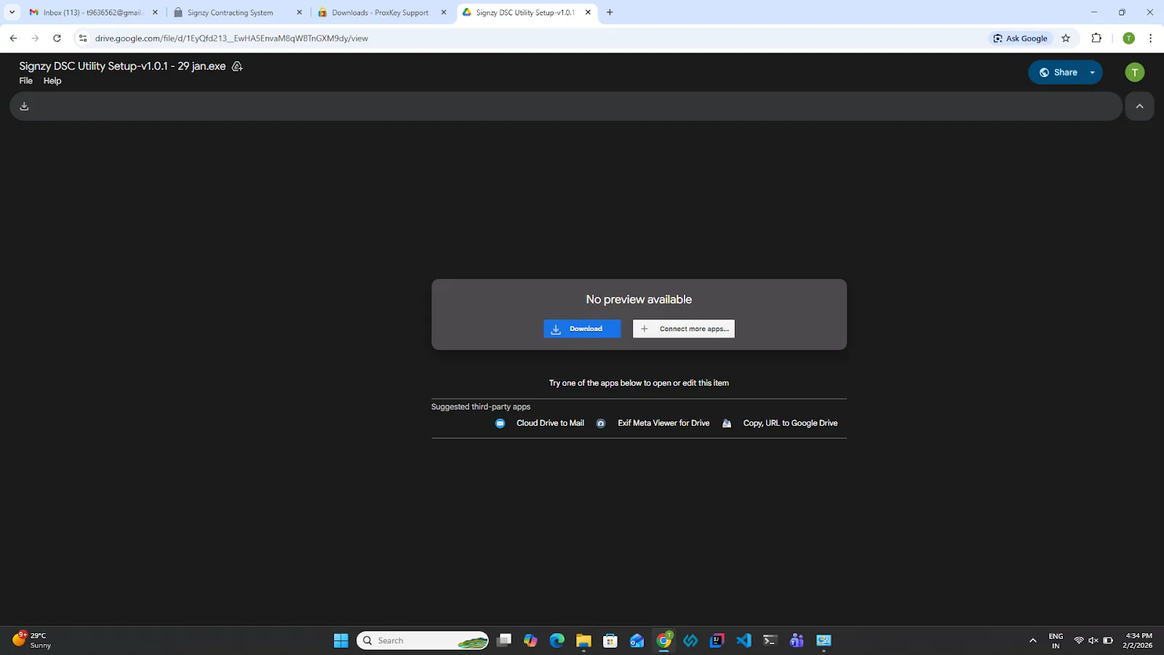Click the Copy URL to Drive icon
Image resolution: width=1164 pixels, height=655 pixels.
(727, 424)
